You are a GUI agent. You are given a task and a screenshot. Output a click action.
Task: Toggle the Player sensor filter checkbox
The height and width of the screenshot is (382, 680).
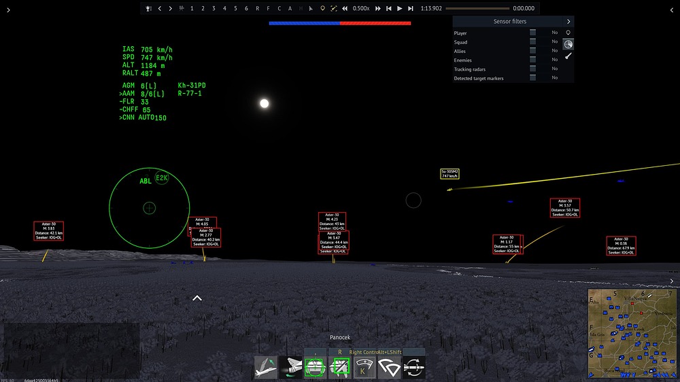(x=532, y=33)
